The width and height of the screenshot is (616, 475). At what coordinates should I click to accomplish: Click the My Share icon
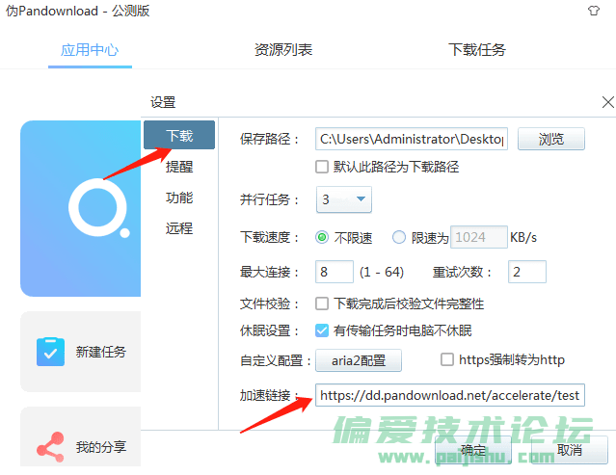pos(50,446)
